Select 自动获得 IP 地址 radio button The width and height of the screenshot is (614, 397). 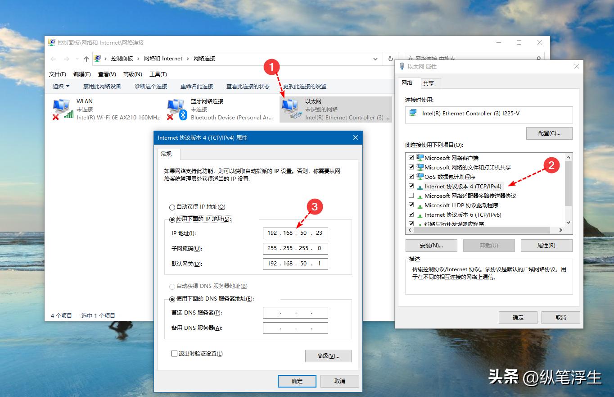point(172,207)
